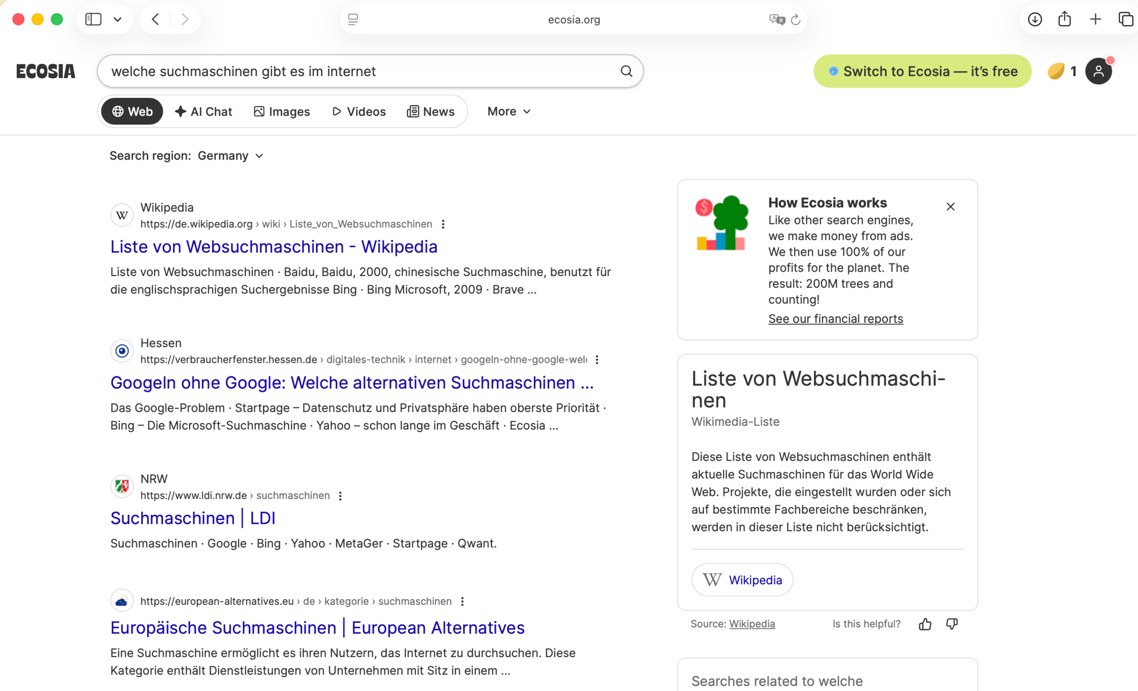
Task: Click the thumbs up helpful icon
Action: click(925, 624)
